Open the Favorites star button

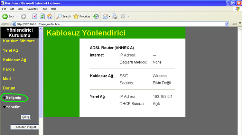[x=82, y=16]
